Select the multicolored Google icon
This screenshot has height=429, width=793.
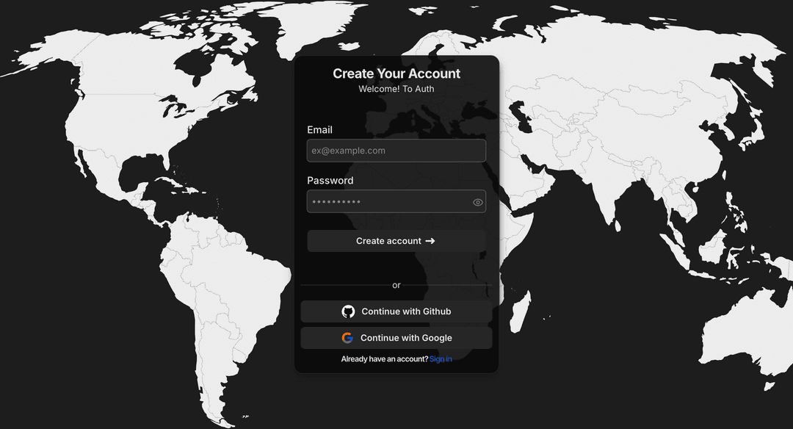coord(347,337)
